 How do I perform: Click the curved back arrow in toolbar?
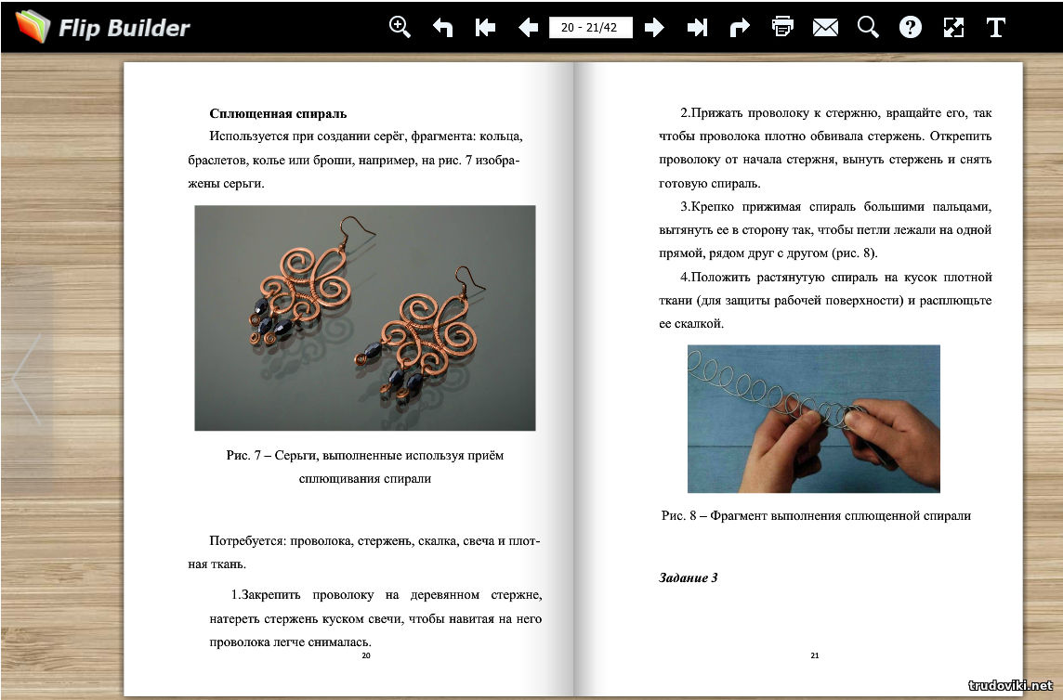tap(442, 27)
